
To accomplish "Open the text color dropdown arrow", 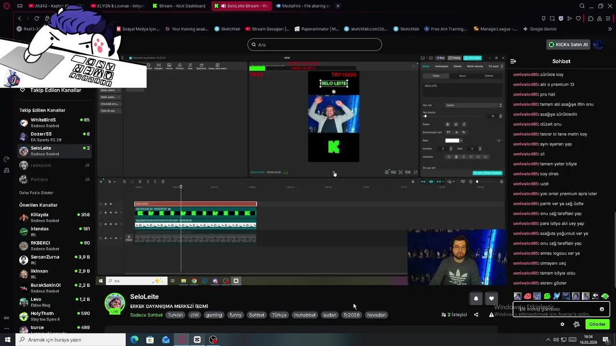I will [461, 140].
